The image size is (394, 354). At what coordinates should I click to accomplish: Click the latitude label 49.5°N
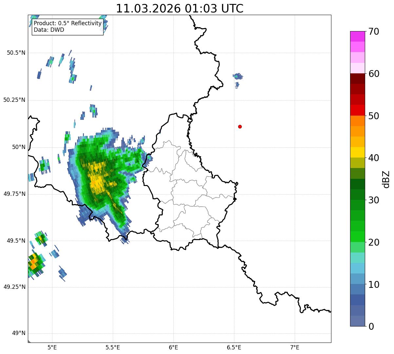(x=16, y=241)
